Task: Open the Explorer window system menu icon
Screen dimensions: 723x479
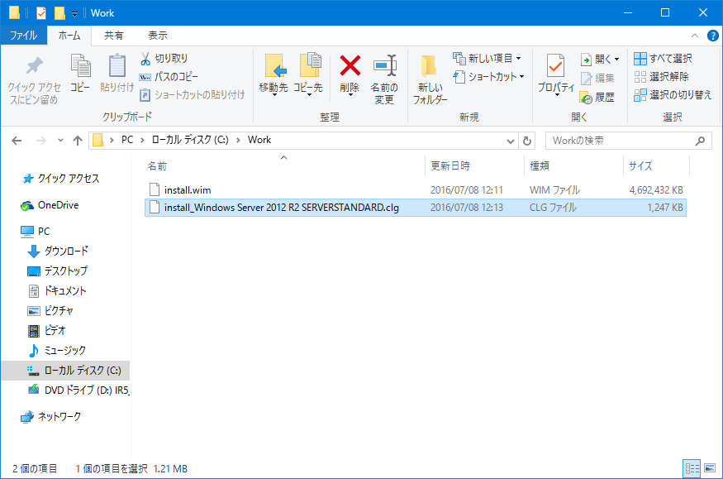Action: [14, 13]
